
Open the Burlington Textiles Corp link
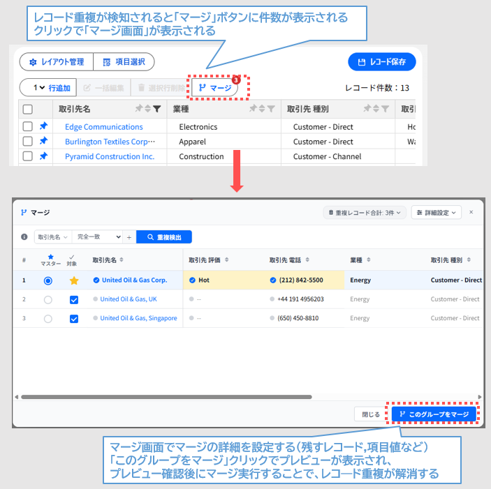point(110,142)
